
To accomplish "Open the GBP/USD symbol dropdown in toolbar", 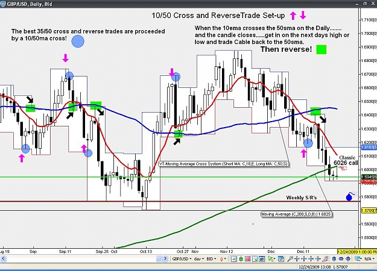I will pyautogui.click(x=182, y=259).
